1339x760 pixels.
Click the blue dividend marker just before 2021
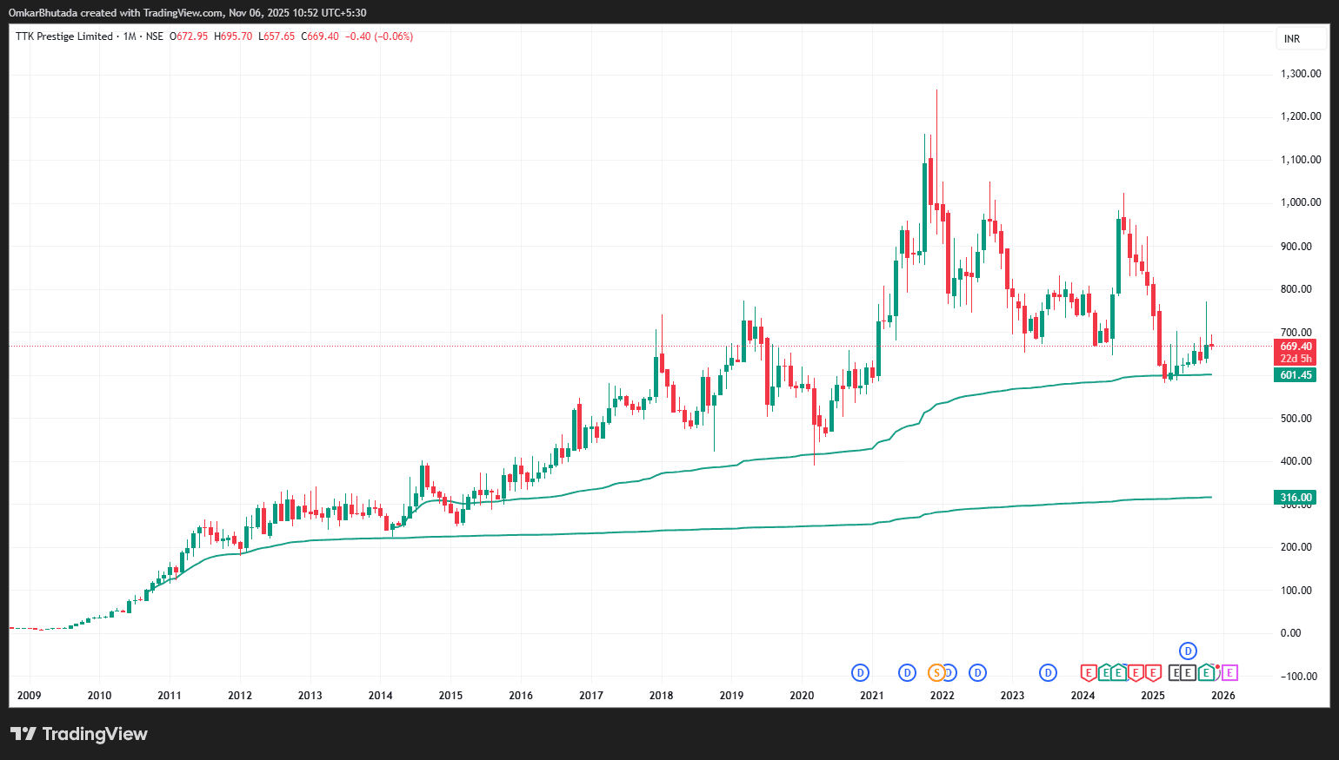[x=860, y=672]
